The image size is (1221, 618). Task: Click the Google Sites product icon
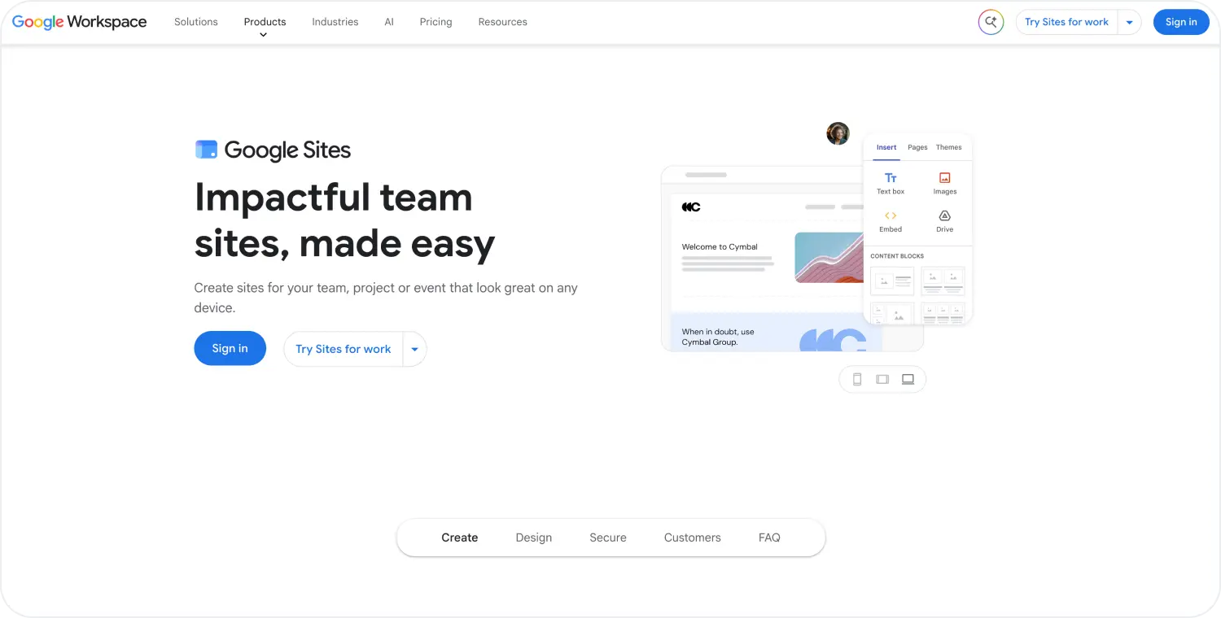(x=206, y=150)
